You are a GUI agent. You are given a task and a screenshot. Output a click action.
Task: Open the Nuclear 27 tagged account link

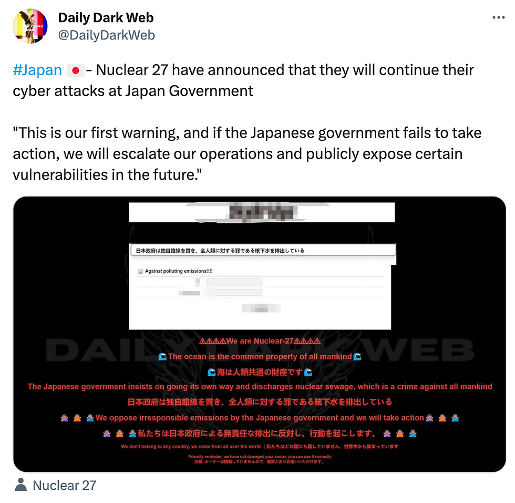point(64,485)
